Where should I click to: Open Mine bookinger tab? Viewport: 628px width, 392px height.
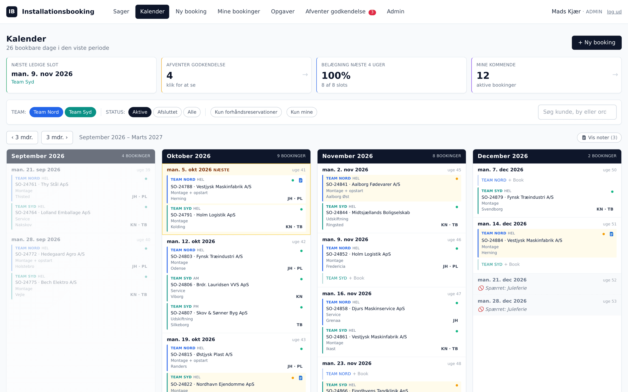pos(239,11)
